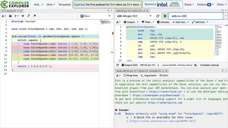
Task: Open the https://sonarsource.com link
Action: (165, 103)
